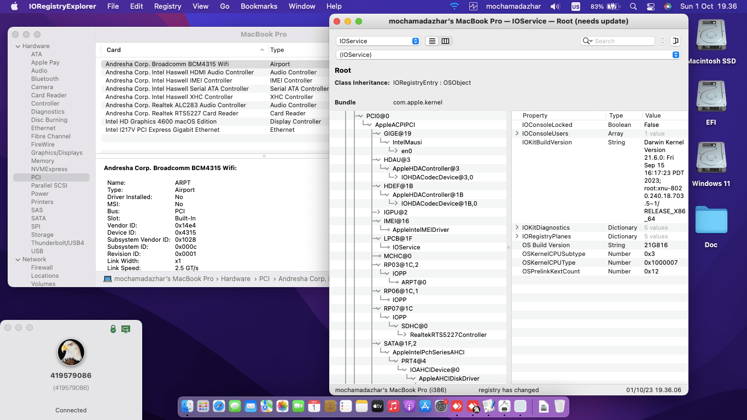Open the IOService plane dropdown
The image size is (747, 420).
point(378,41)
